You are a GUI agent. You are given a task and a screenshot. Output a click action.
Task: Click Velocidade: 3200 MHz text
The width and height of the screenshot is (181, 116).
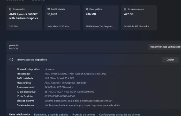pyautogui.click(x=58, y=26)
